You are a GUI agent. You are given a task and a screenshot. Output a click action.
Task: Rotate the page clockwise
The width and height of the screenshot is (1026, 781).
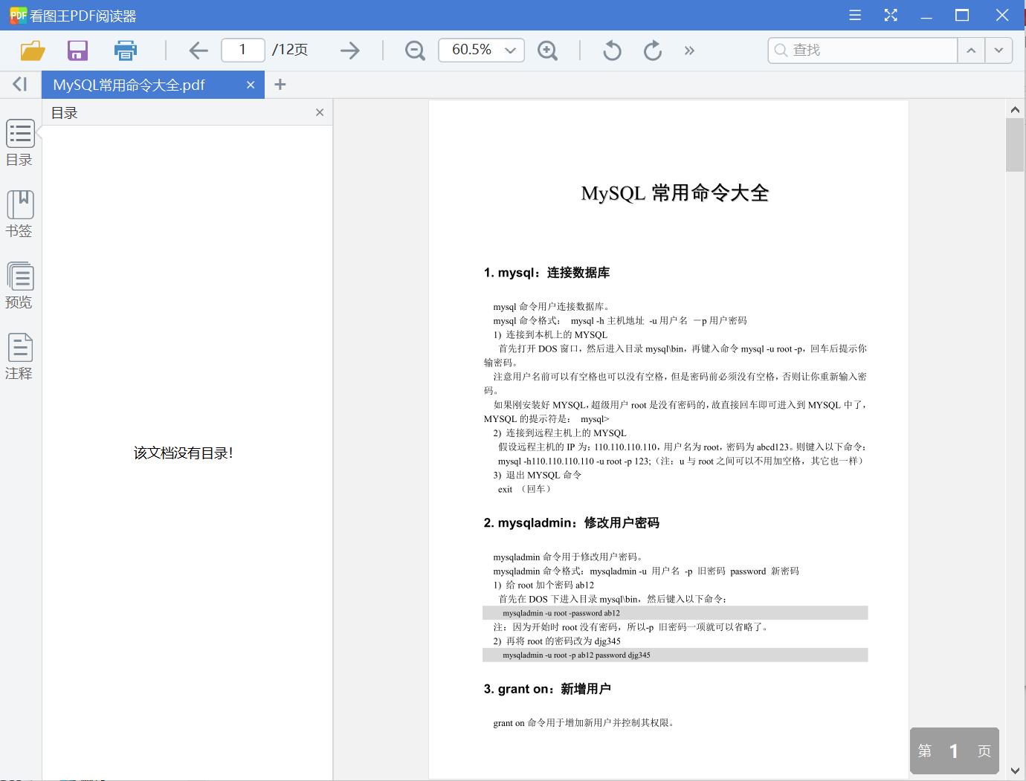click(x=652, y=50)
